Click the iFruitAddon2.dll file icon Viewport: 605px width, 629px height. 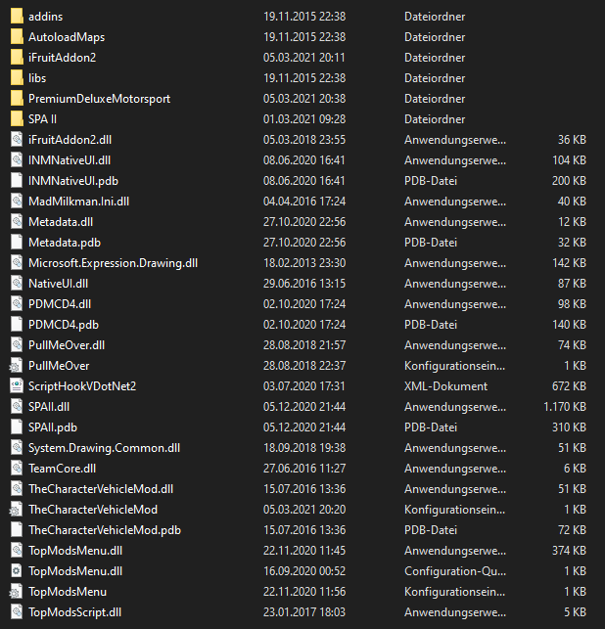tap(17, 140)
